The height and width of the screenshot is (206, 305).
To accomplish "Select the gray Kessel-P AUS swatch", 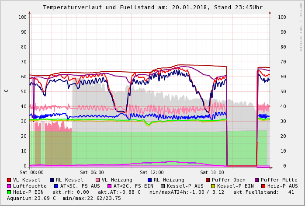I will point(162,186).
